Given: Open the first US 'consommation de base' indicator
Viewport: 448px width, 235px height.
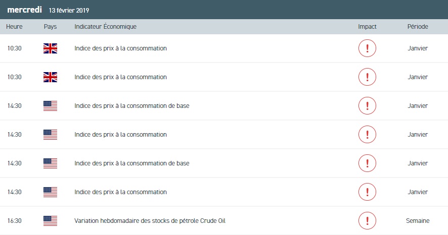Looking at the screenshot, I should 131,106.
